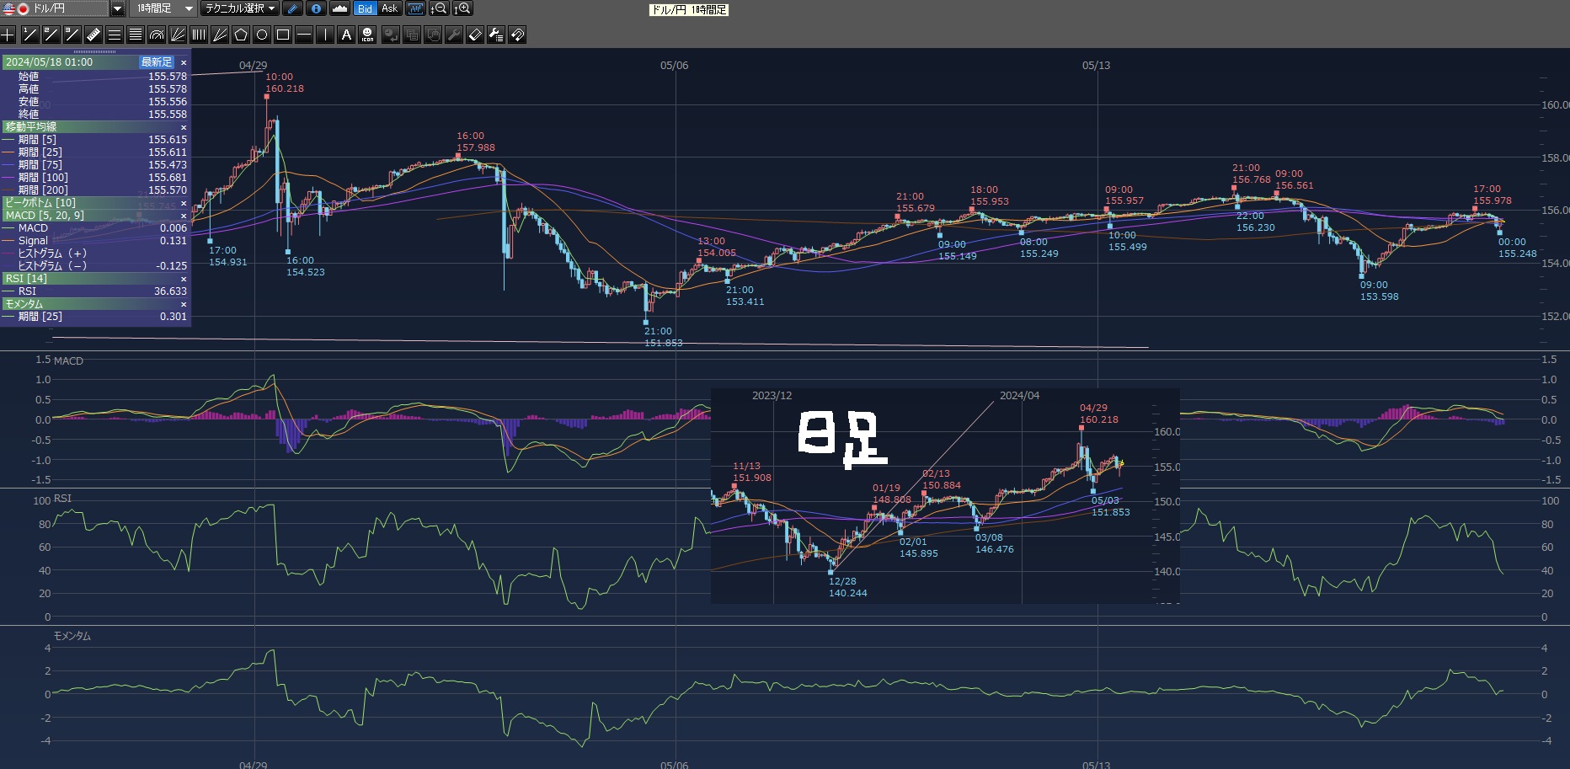Open the ドル/円 currency pair dropdown
Viewport: 1570px width, 769px height.
point(118,8)
